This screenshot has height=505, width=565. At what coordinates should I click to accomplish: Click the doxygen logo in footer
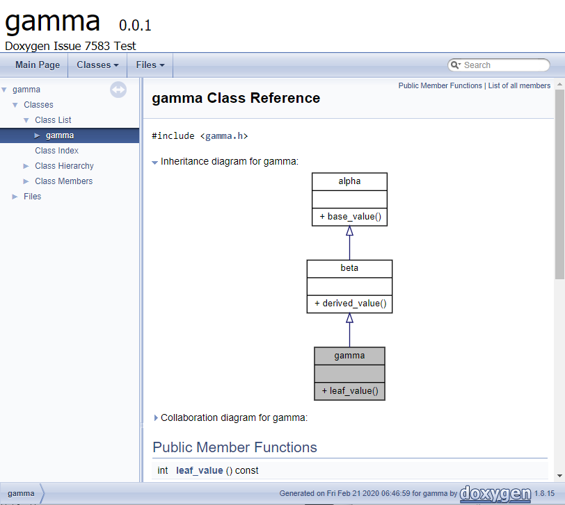pyautogui.click(x=495, y=493)
